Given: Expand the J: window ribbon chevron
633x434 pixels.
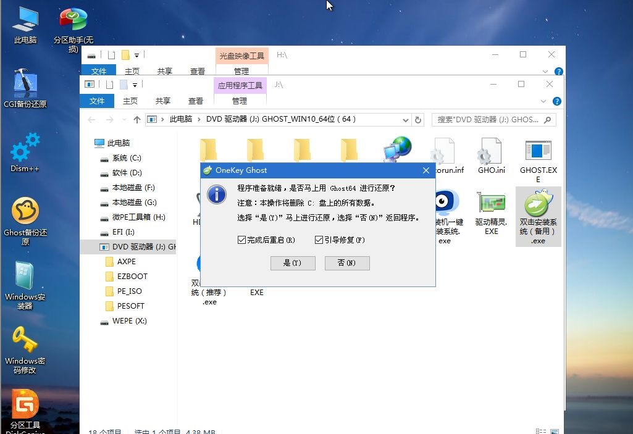Looking at the screenshot, I should (x=543, y=101).
